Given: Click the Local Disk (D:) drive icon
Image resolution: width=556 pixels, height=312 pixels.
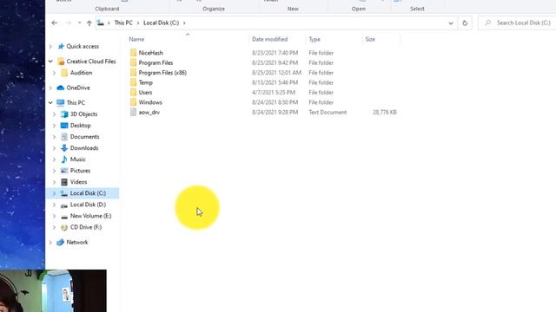Looking at the screenshot, I should point(64,205).
